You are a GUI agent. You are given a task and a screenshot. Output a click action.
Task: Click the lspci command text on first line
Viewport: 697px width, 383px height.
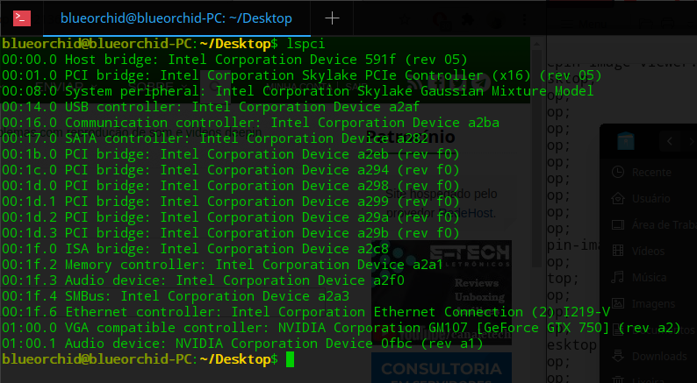[305, 44]
